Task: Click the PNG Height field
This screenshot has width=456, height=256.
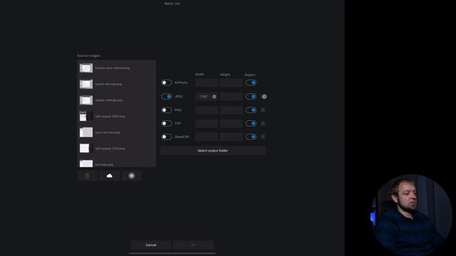Action: (x=231, y=110)
